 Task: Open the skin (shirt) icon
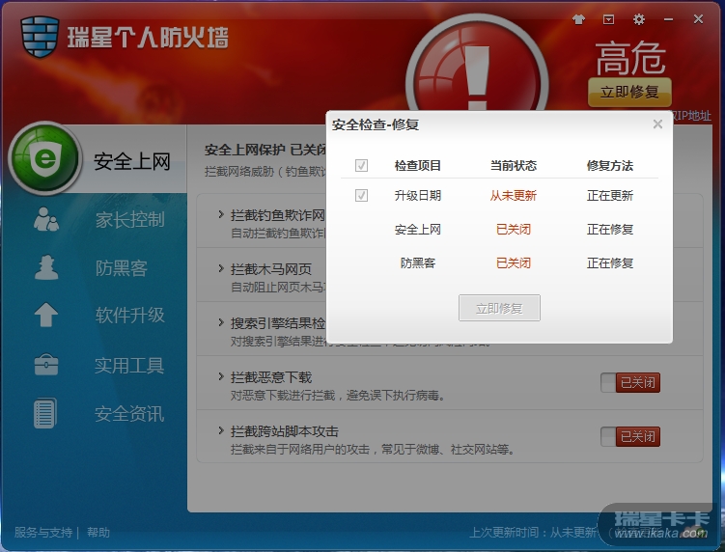coord(578,19)
